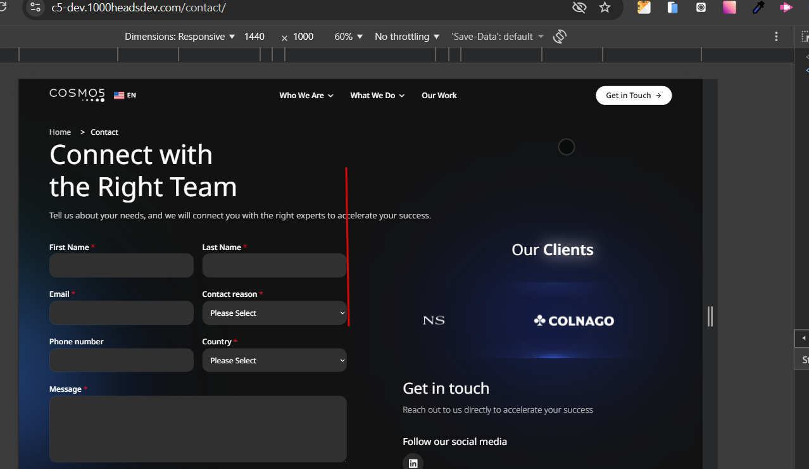The image size is (809, 469).
Task: Activate the color picker eyedropper extension
Action: [758, 8]
